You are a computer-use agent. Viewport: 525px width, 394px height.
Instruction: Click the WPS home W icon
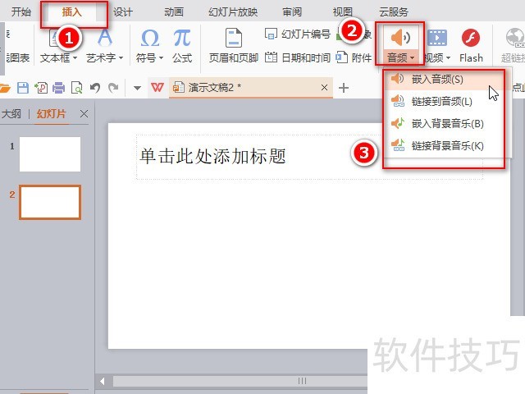pos(157,88)
